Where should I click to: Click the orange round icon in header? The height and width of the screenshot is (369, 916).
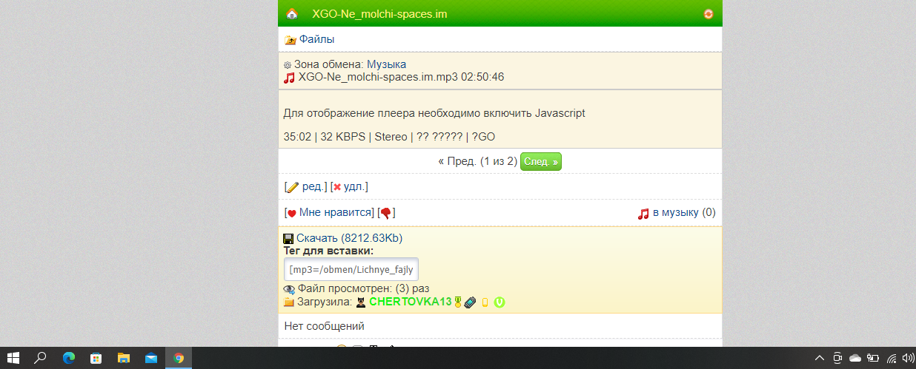pos(708,14)
